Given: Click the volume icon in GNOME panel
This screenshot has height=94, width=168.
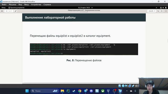Looking at the screenshot, I should pos(163,8).
